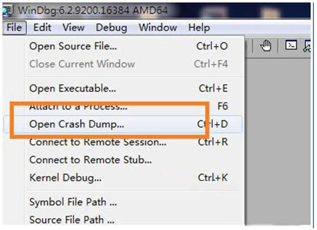Click the partially visible rightmost toolbar icon

coord(307,46)
